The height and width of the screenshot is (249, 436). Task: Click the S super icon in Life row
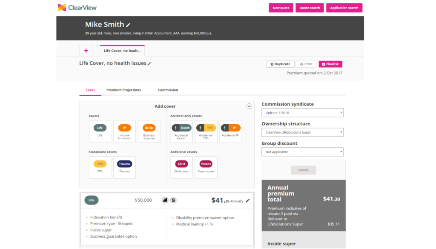click(x=173, y=200)
